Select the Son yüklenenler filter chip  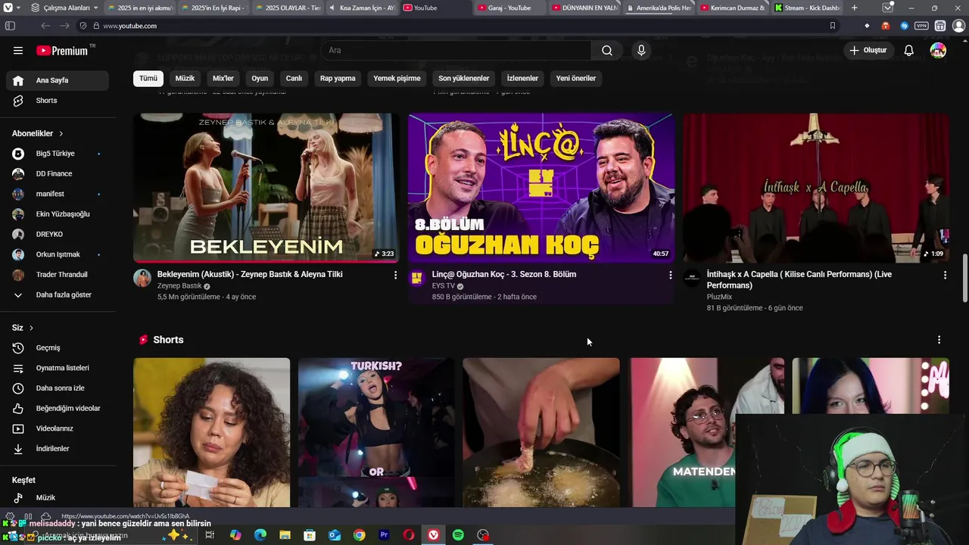pyautogui.click(x=464, y=79)
